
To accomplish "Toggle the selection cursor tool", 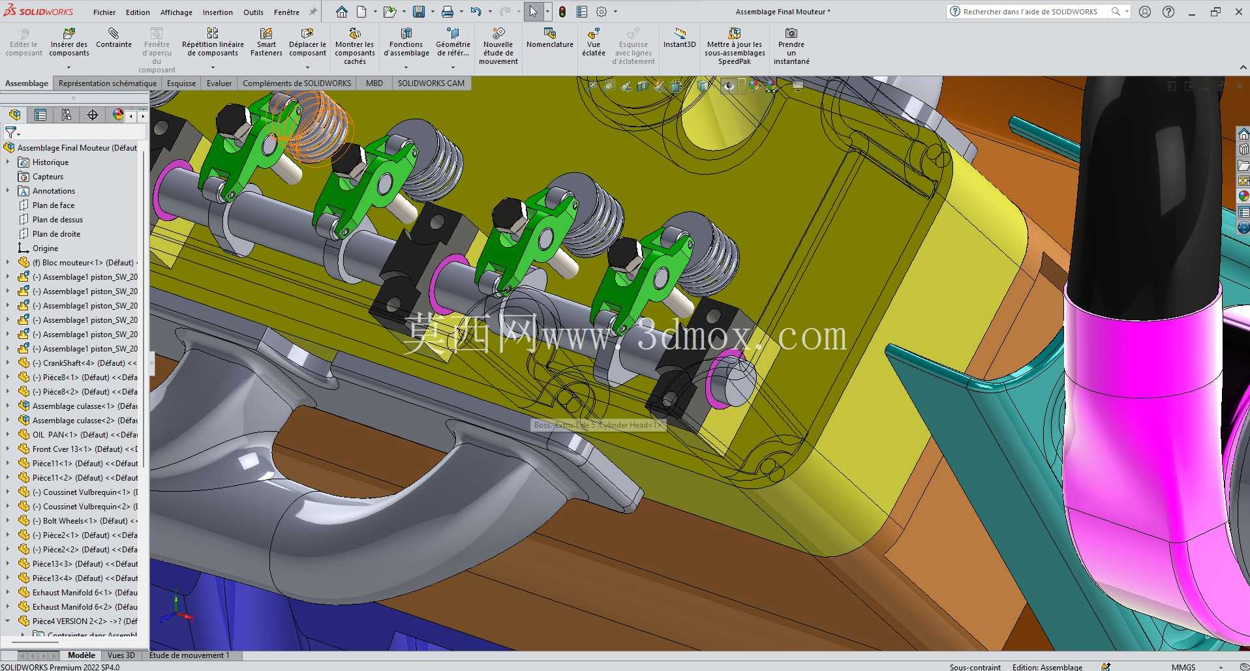I will 533,12.
